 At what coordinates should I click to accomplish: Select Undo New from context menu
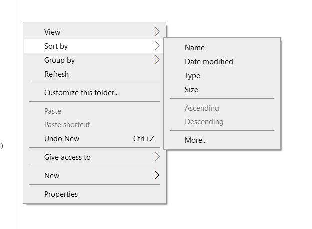tap(62, 139)
